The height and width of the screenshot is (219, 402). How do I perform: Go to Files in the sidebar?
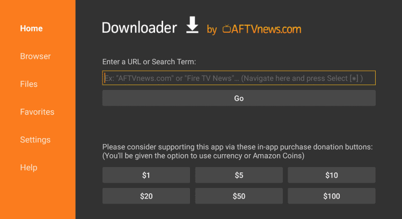click(29, 84)
